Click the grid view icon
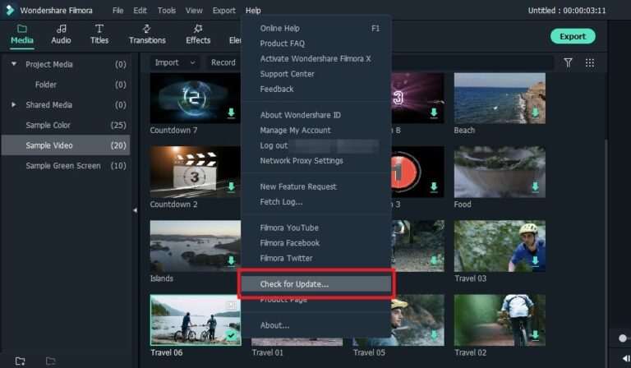 click(x=590, y=62)
